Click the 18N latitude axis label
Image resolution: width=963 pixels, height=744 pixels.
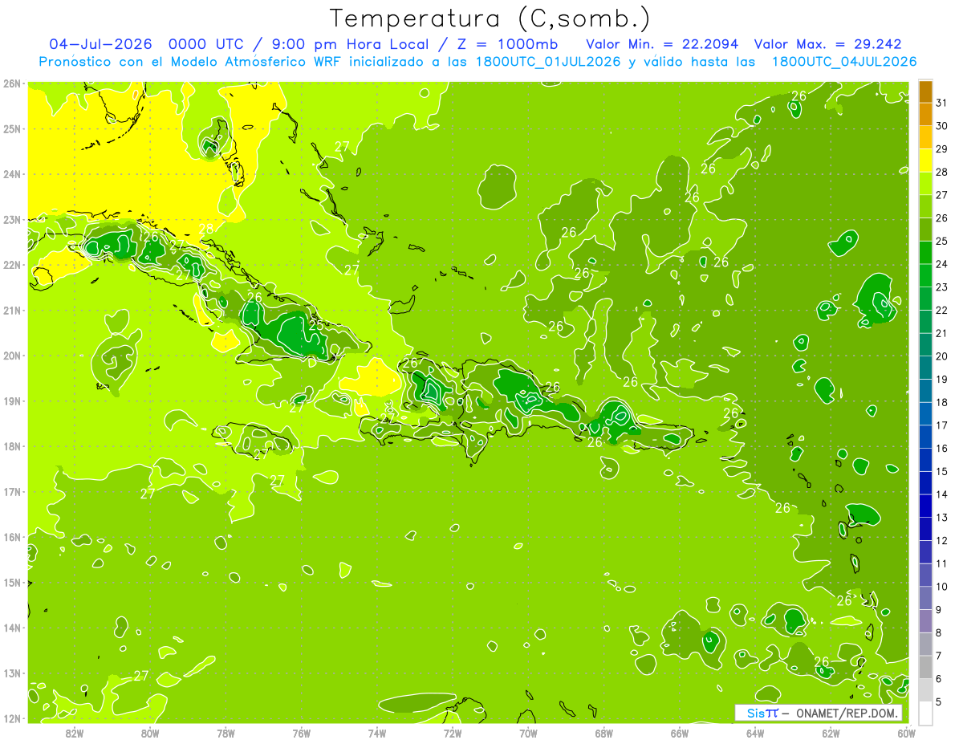(x=12, y=446)
